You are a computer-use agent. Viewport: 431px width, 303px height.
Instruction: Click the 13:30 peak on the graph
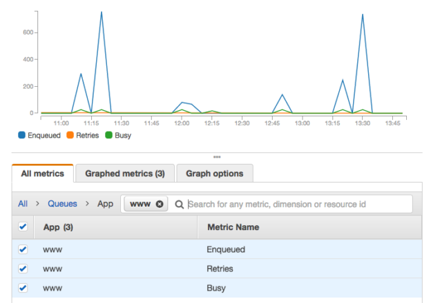(363, 14)
